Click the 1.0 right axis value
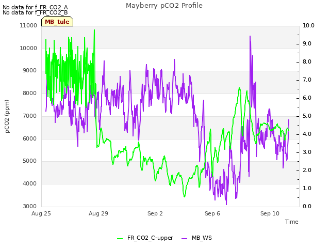The image size is (330, 248). coord(307,188)
